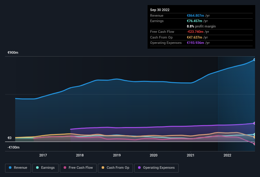Click the €864.807m revenue value
Viewport: 260px width, 177px height.
point(195,15)
